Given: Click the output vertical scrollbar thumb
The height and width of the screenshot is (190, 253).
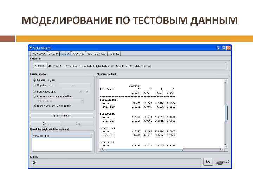Looking at the screenshot, I should [226, 113].
